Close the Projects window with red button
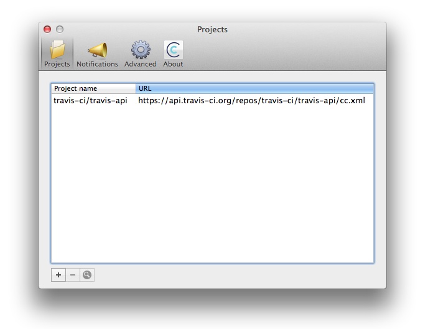 tap(47, 29)
